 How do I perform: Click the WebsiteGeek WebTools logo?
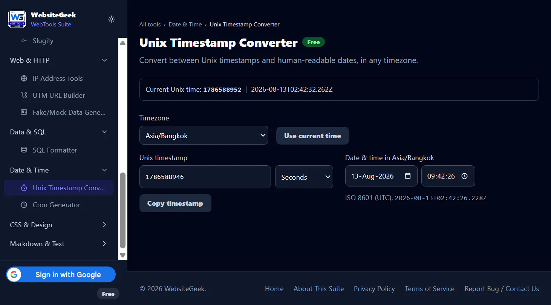(x=17, y=19)
